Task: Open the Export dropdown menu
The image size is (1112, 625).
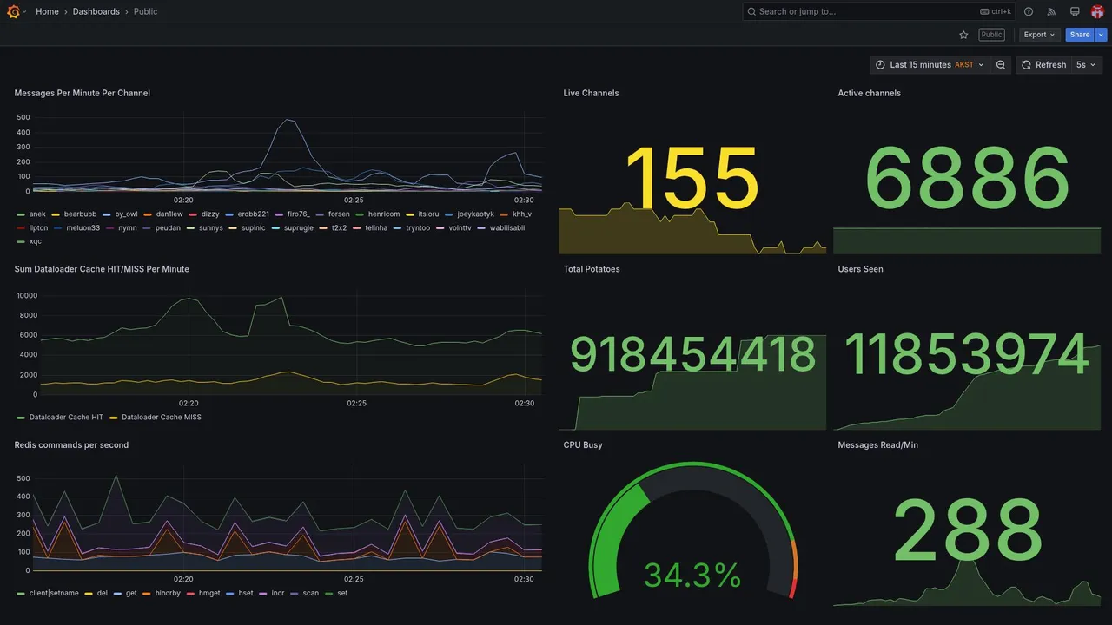Action: coord(1039,35)
